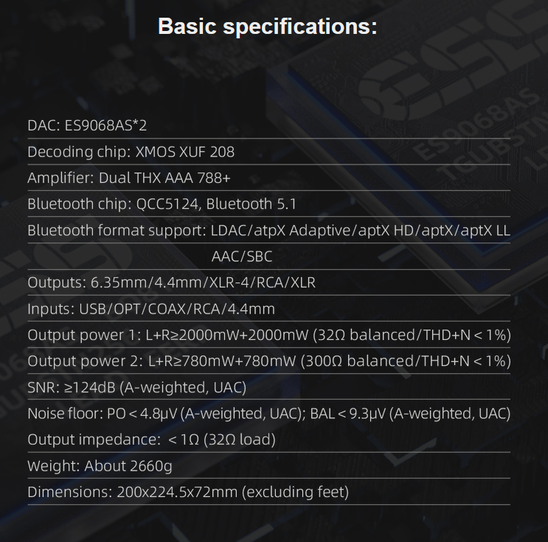Viewport: 548px width, 542px height.
Task: Click the Output power 1 line
Action: point(268,335)
